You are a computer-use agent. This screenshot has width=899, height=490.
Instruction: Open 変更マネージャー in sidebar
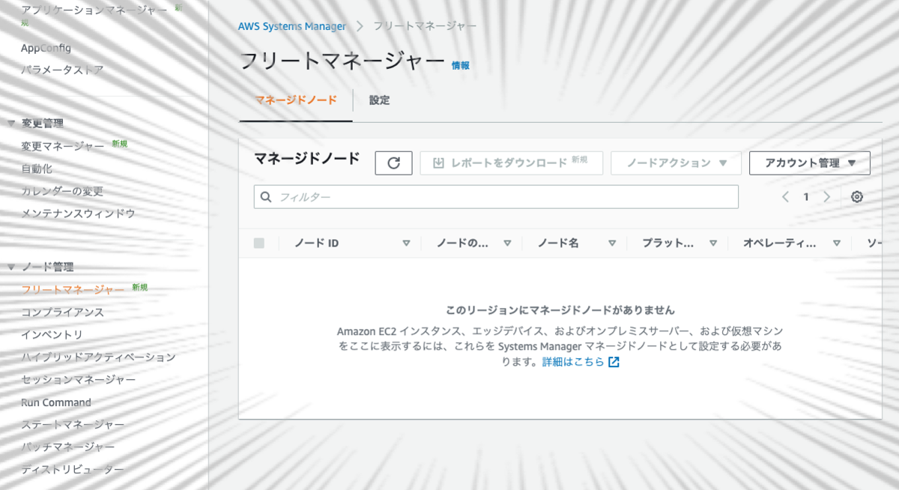(62, 146)
